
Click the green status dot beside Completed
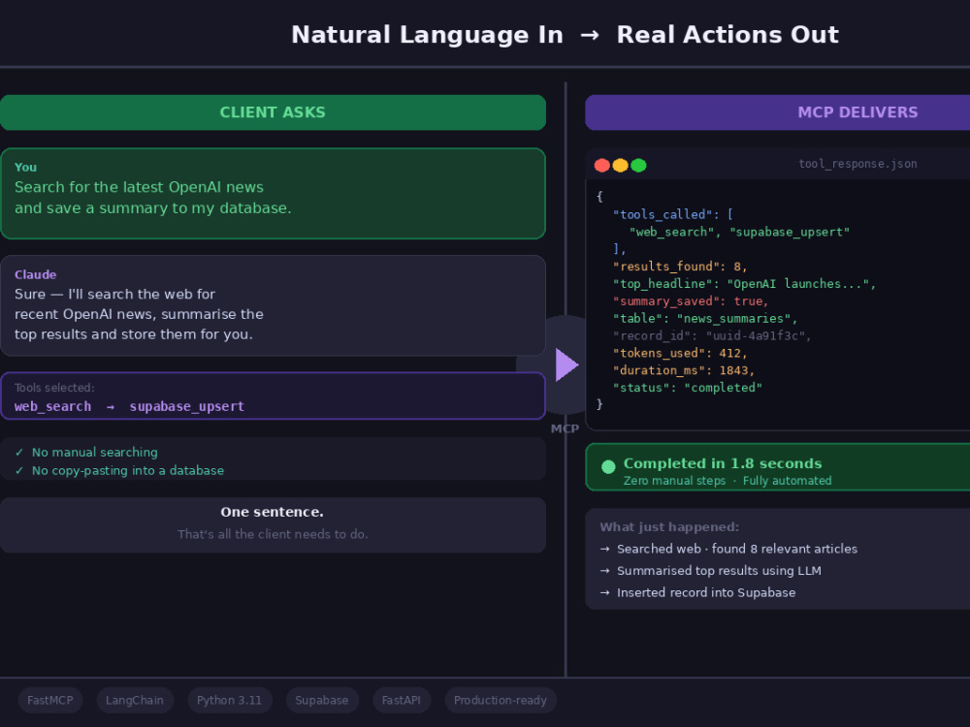[608, 467]
